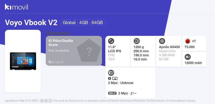Click the rear camera photo mode icon
215x104 pixels.
(x=115, y=78)
